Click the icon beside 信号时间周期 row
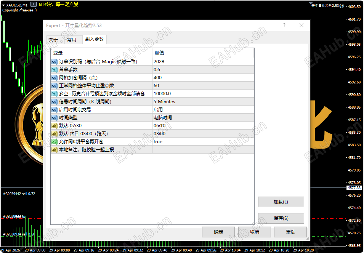Viewport: 364px width, 253px height. pos(55,102)
